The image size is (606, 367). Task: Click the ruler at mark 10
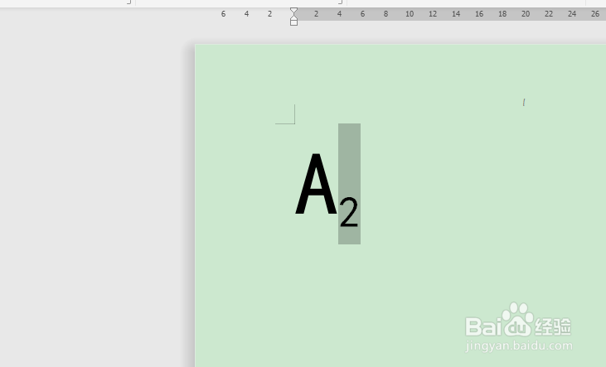point(410,14)
